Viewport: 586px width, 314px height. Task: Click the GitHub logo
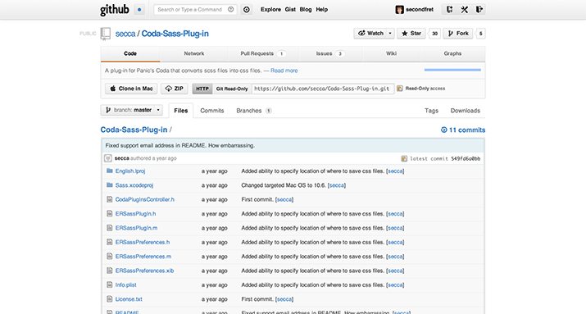point(115,10)
